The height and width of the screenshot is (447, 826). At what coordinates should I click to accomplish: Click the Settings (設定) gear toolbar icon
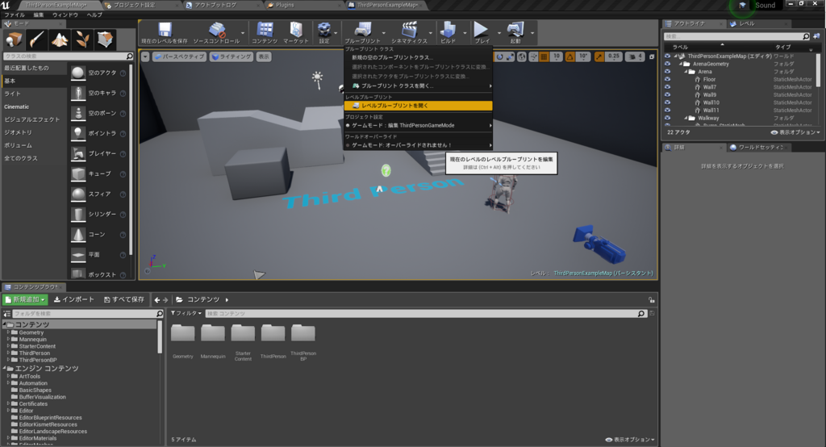[324, 30]
